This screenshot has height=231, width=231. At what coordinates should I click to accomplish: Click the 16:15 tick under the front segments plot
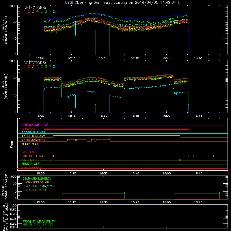(x=198, y=58)
